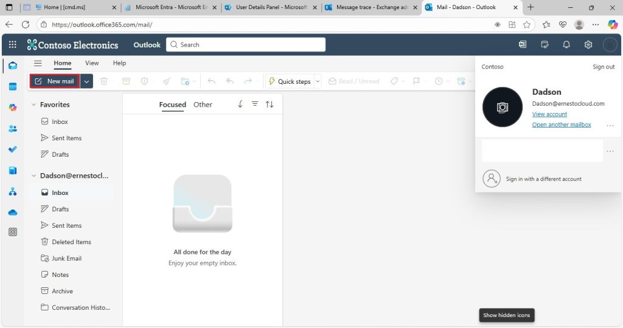Viewport: 623px width, 328px height.
Task: Open Calendar from the left app rail
Action: (13, 86)
